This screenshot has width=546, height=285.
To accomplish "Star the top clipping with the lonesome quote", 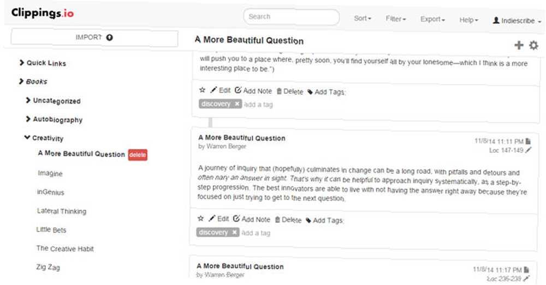I will pos(203,90).
